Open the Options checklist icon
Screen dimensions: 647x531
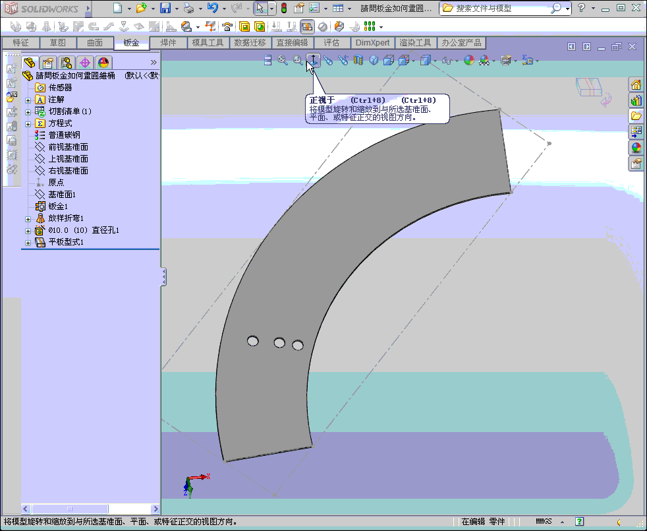314,8
